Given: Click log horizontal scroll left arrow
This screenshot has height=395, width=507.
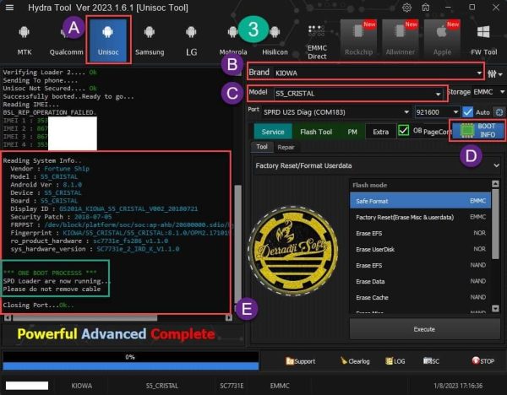Looking at the screenshot, I should 8,318.
